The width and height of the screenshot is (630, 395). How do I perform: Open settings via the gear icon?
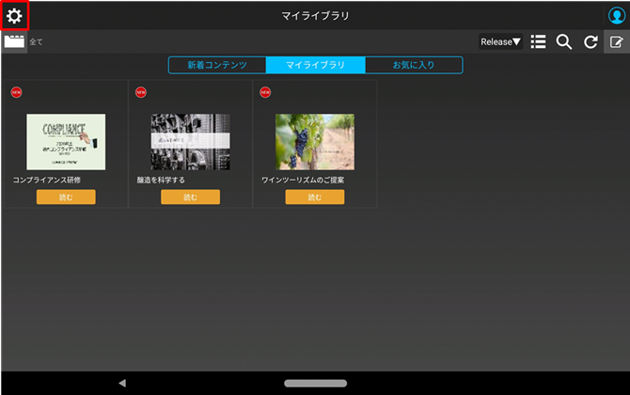click(14, 16)
